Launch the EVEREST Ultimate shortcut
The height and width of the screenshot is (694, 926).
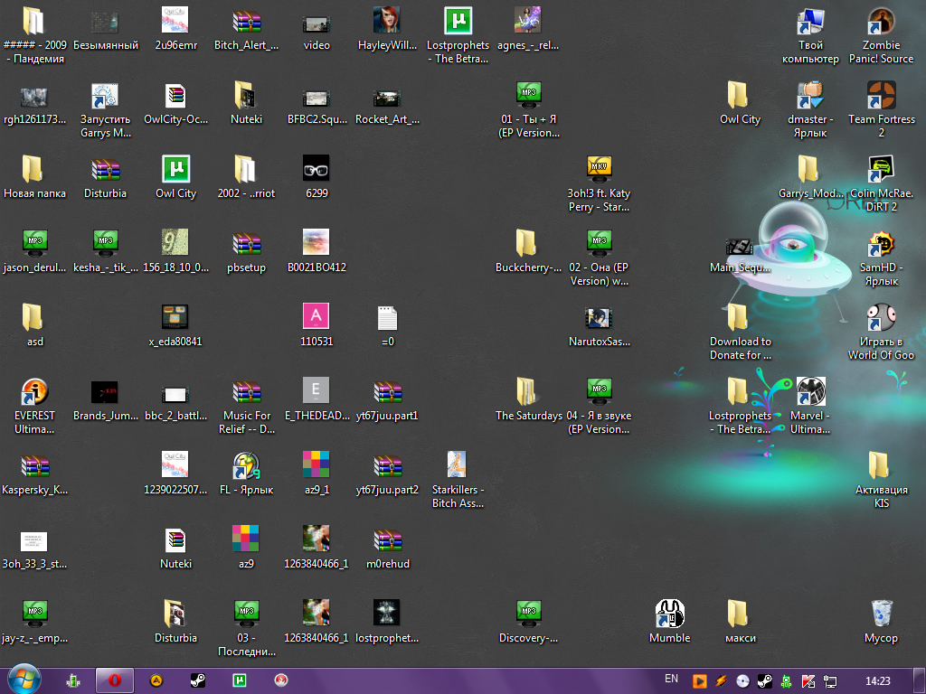pos(34,392)
